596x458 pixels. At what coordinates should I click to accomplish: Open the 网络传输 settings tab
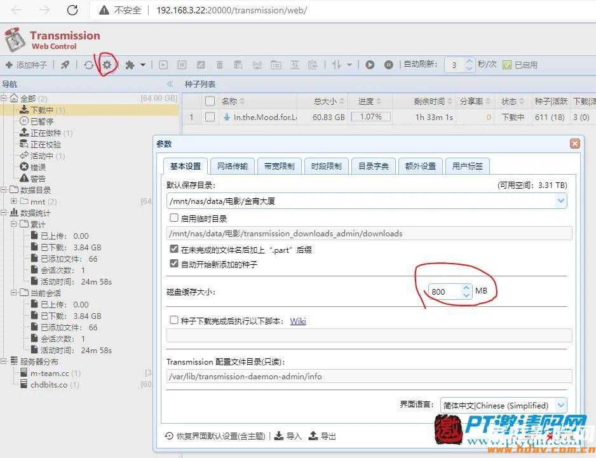coord(233,165)
